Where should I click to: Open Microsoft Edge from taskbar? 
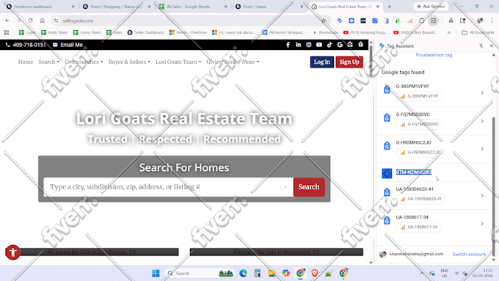(243, 274)
